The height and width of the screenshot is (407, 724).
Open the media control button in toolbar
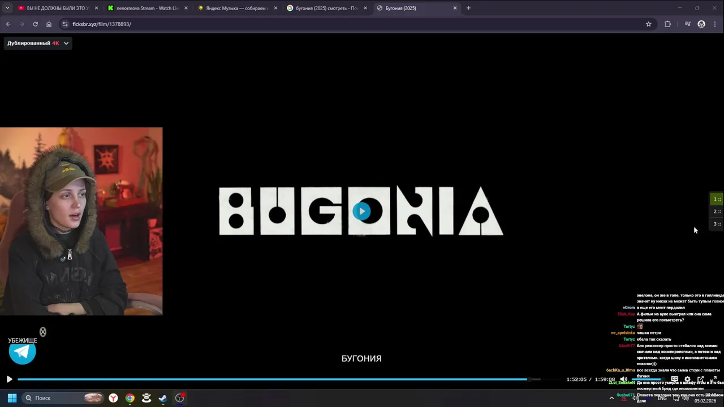click(688, 24)
